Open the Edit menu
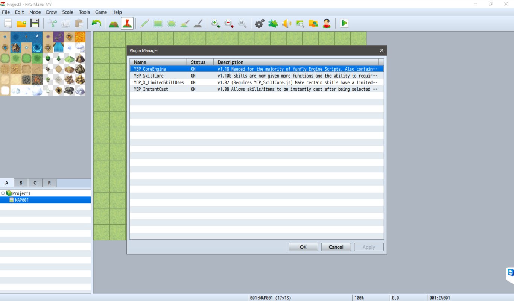 pos(19,12)
